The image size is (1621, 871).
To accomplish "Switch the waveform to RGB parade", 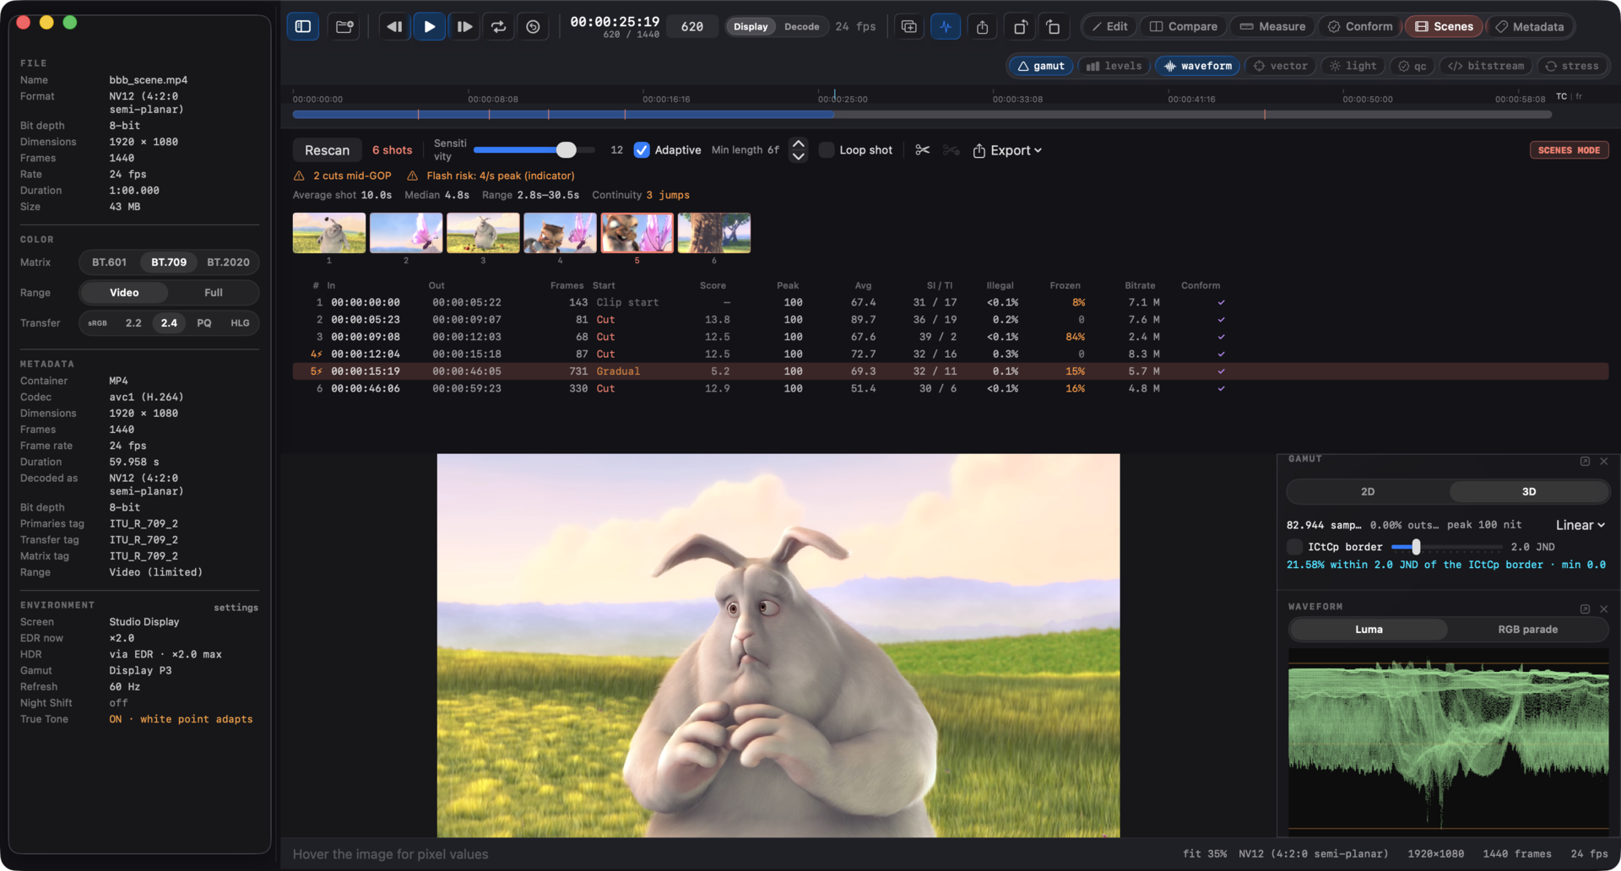I will tap(1527, 630).
